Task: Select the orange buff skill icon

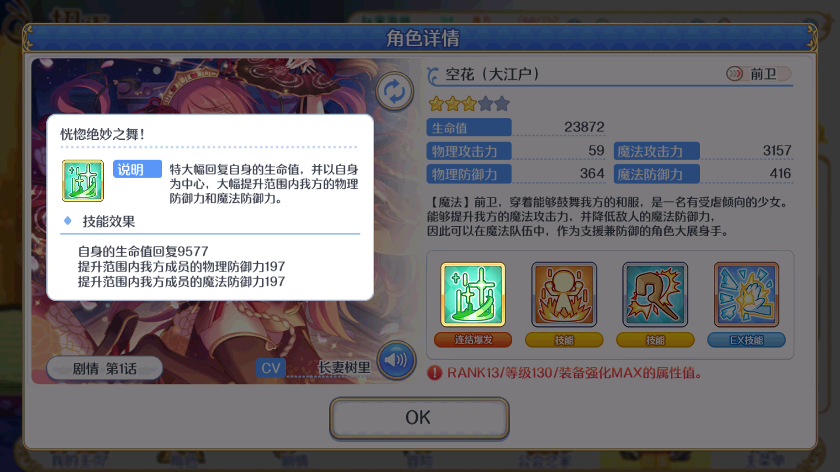Action: (564, 294)
